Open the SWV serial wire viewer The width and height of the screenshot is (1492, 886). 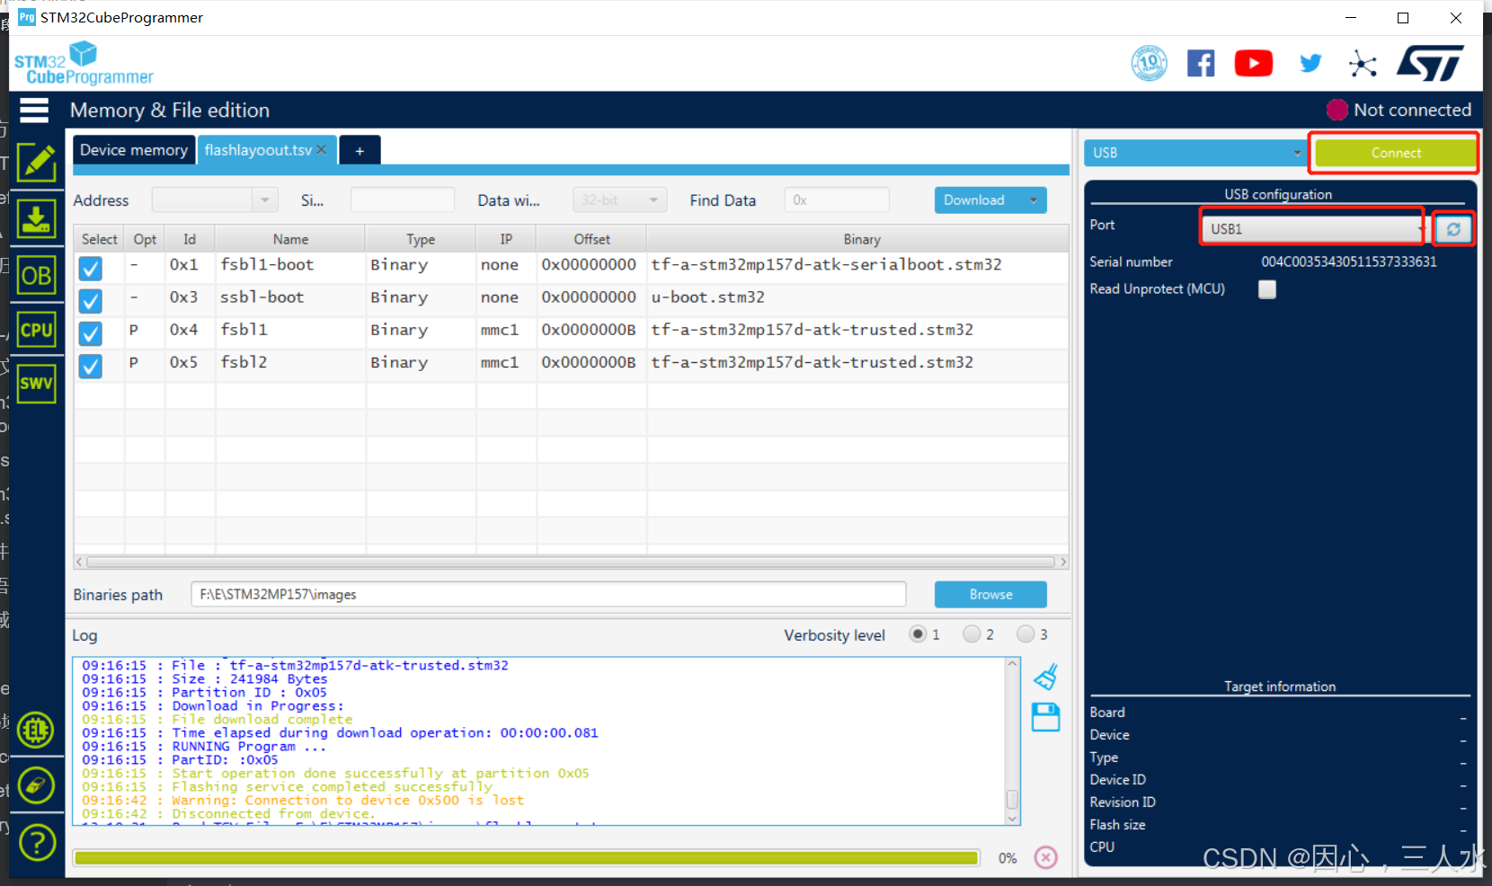(x=37, y=384)
